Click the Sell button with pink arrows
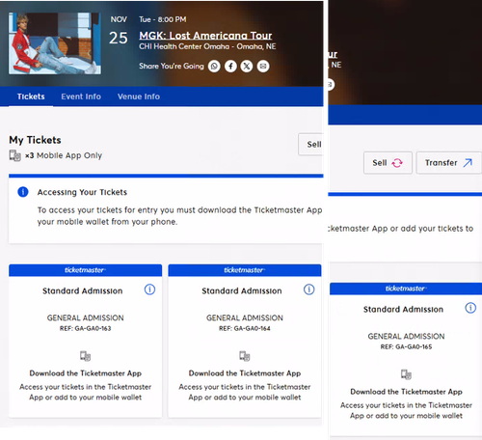The width and height of the screenshot is (482, 440). click(388, 163)
